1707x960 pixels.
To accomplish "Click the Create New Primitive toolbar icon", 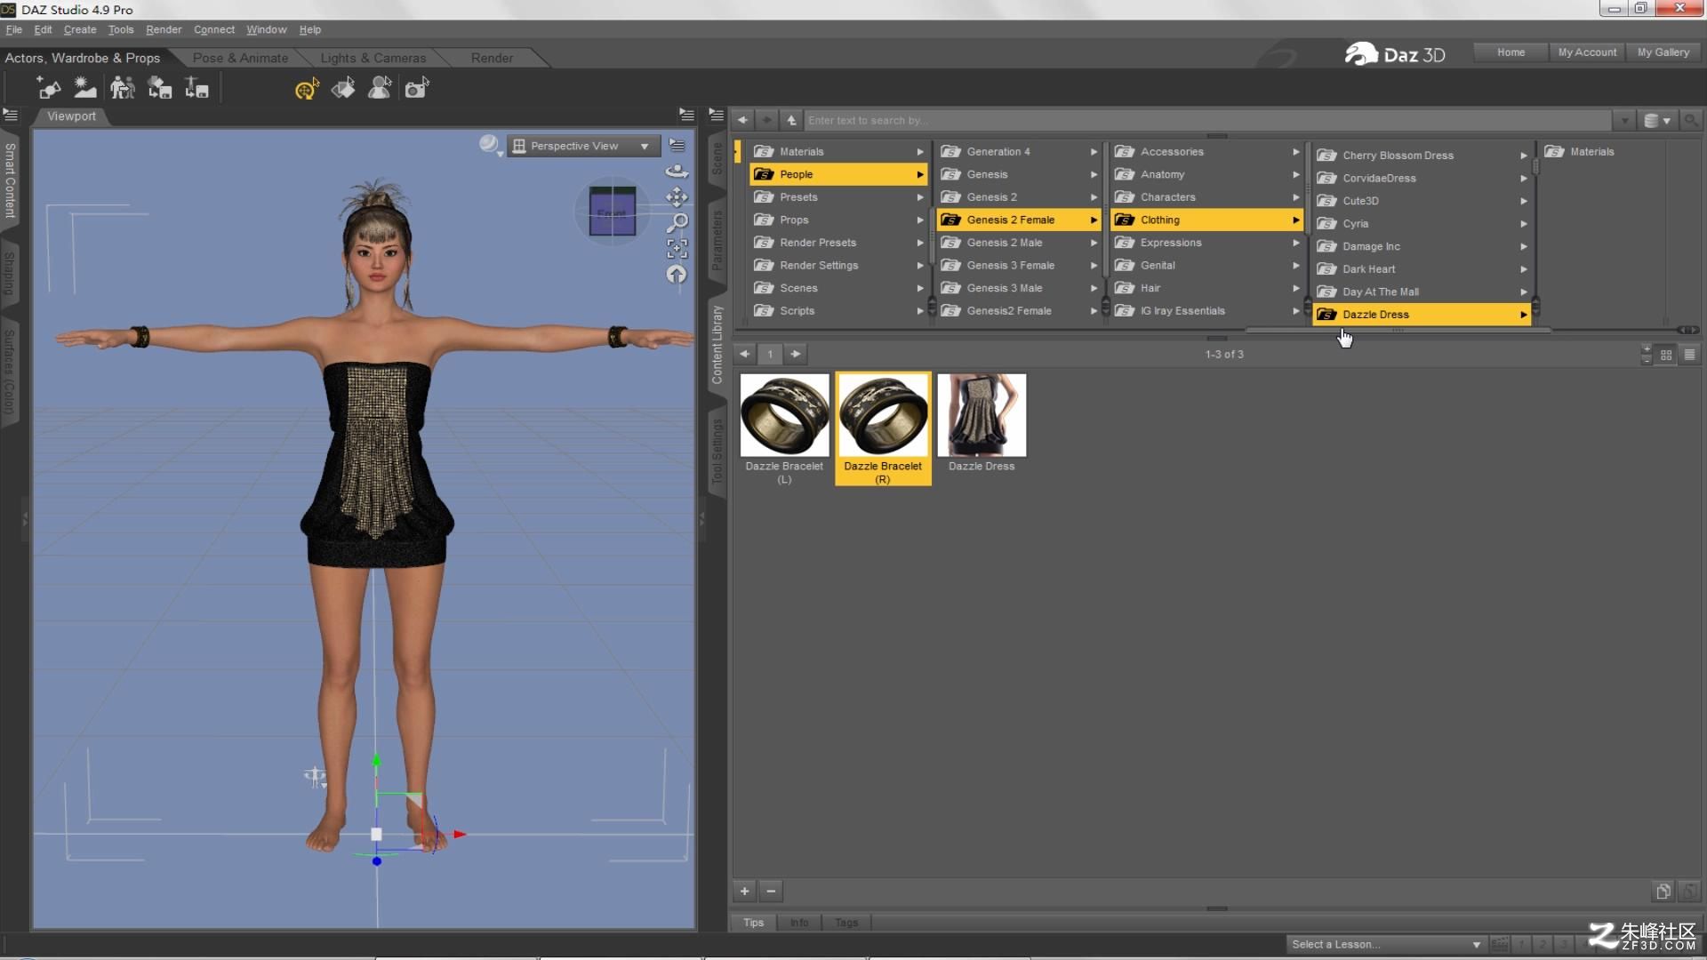I will coord(49,88).
